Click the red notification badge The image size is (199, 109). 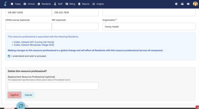pyautogui.click(x=198, y=108)
